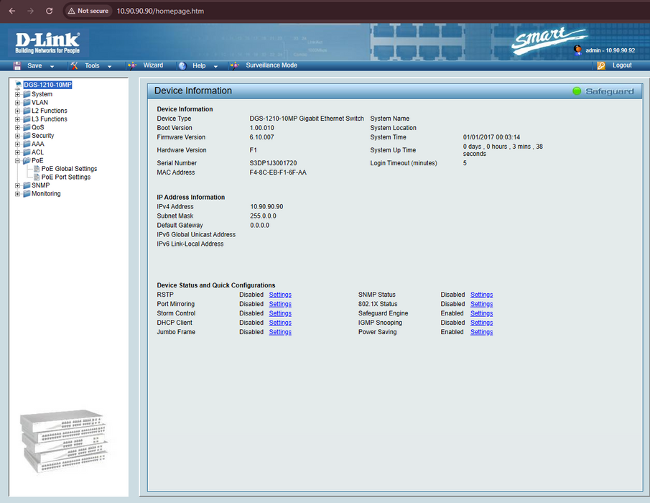Open the Tools dropdown arrow
The width and height of the screenshot is (650, 503).
pos(109,66)
